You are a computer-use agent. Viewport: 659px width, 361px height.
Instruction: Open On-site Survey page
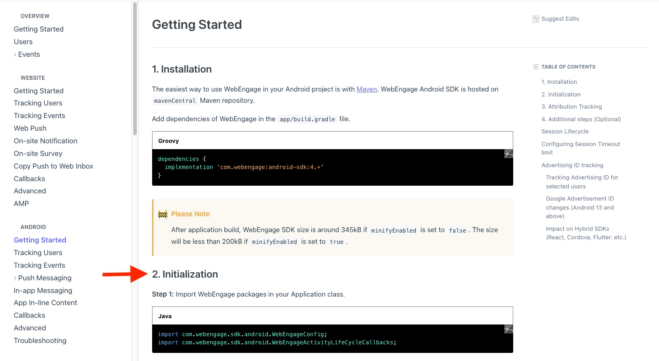[38, 154]
